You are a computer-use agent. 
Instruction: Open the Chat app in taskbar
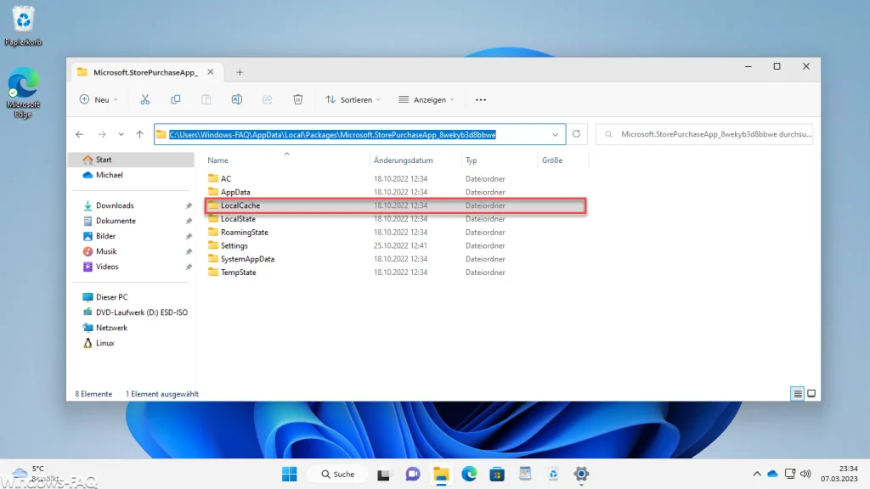coord(413,474)
